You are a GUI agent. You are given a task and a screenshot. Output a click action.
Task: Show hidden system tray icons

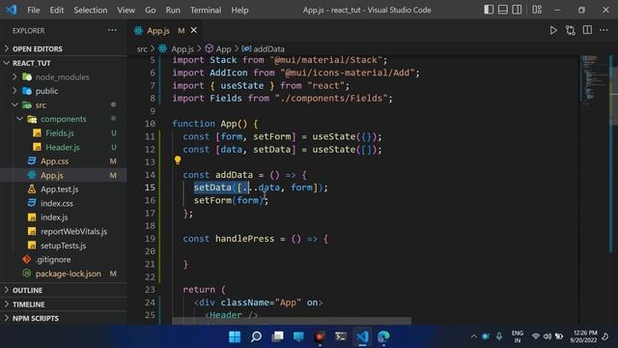(x=473, y=336)
